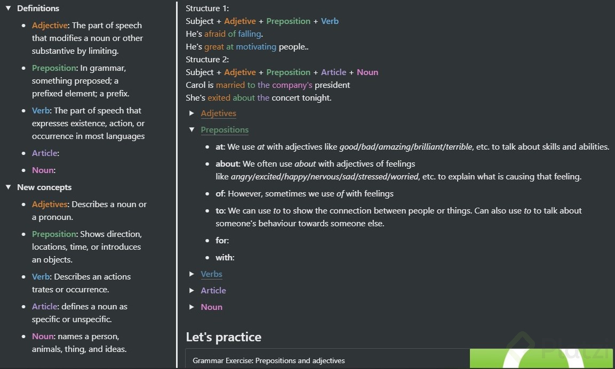Collapse the New concepts section triangle

click(9, 187)
